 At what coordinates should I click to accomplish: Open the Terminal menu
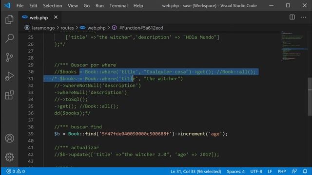pyautogui.click(x=118, y=5)
